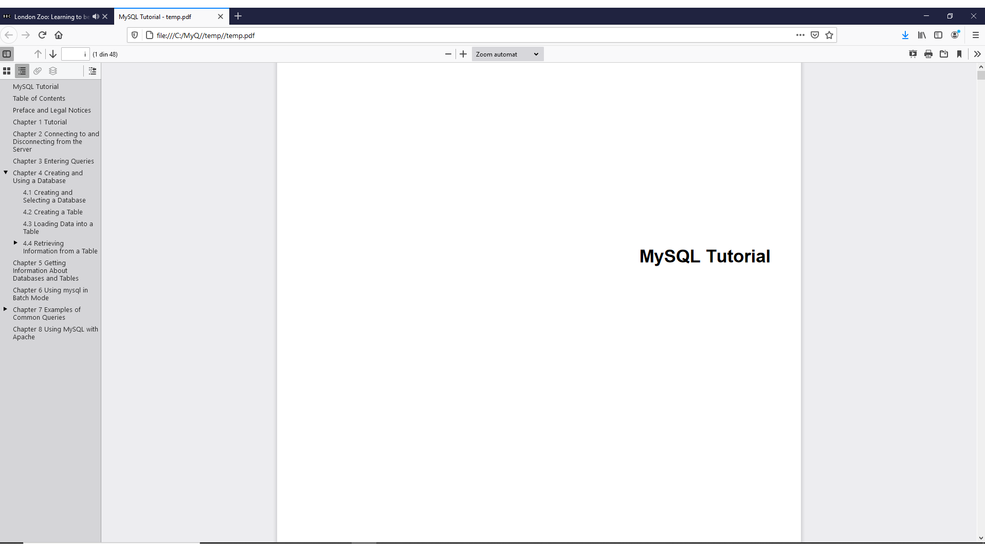
Task: Click the current view bookmark icon
Action: click(x=959, y=54)
